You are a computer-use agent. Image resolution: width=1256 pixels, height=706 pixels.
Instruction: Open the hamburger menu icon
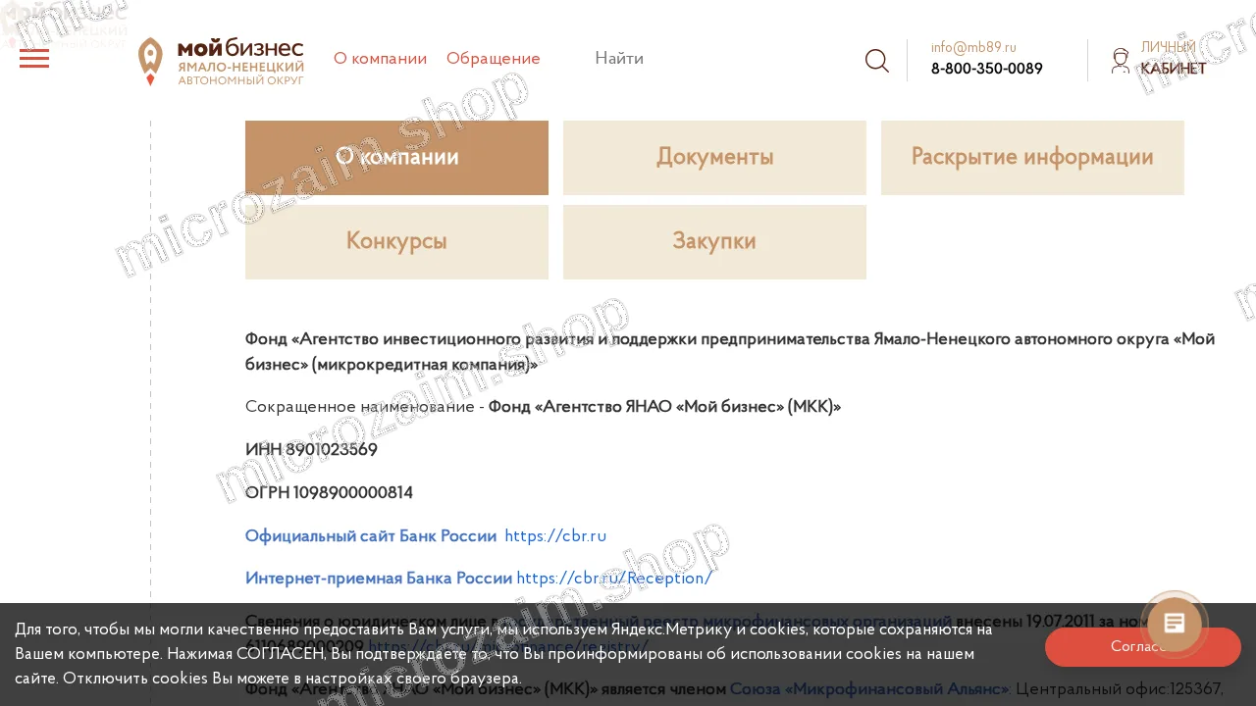tap(34, 59)
